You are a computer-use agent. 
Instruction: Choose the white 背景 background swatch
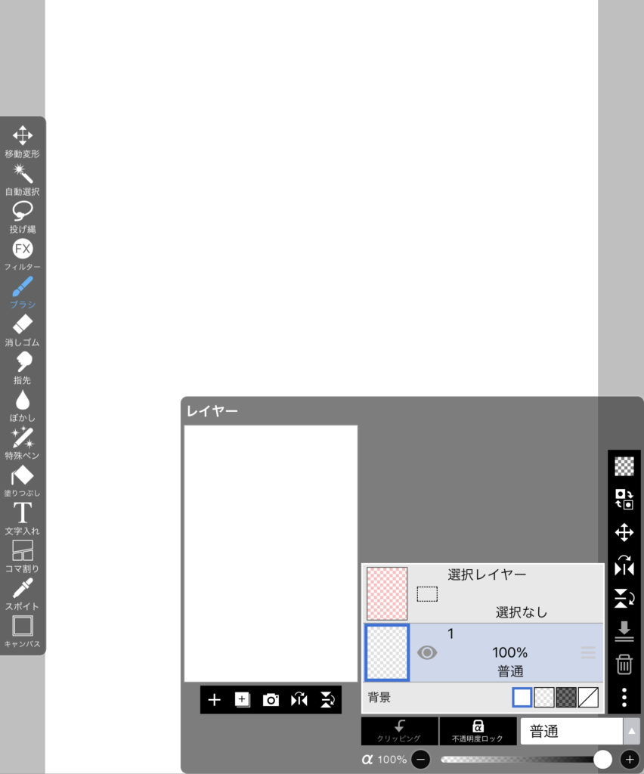[522, 698]
